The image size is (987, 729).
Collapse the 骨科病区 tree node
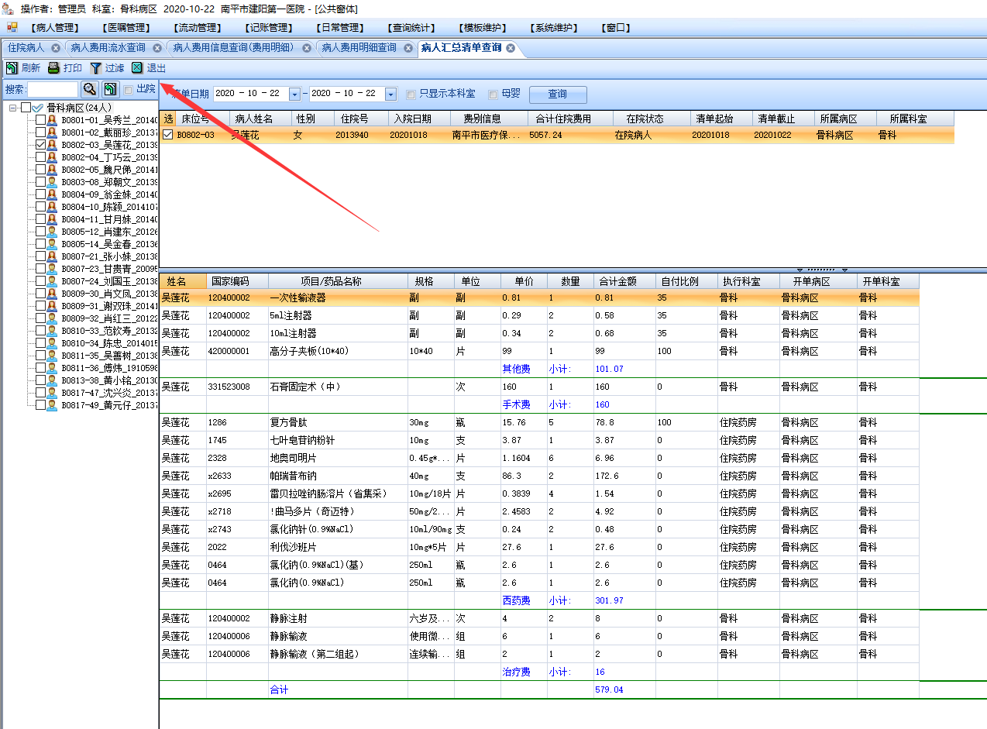coord(13,108)
